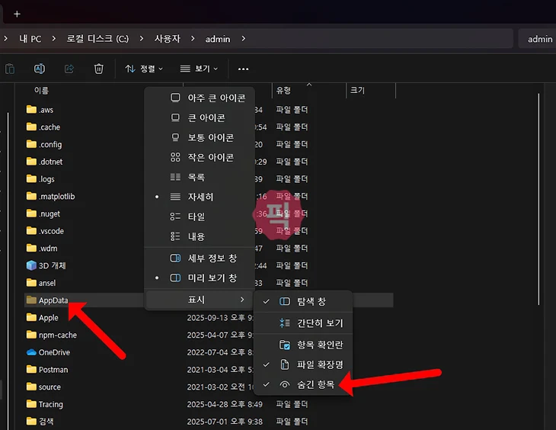The height and width of the screenshot is (430, 556).
Task: Click admin breadcrumb segment
Action: (218, 39)
